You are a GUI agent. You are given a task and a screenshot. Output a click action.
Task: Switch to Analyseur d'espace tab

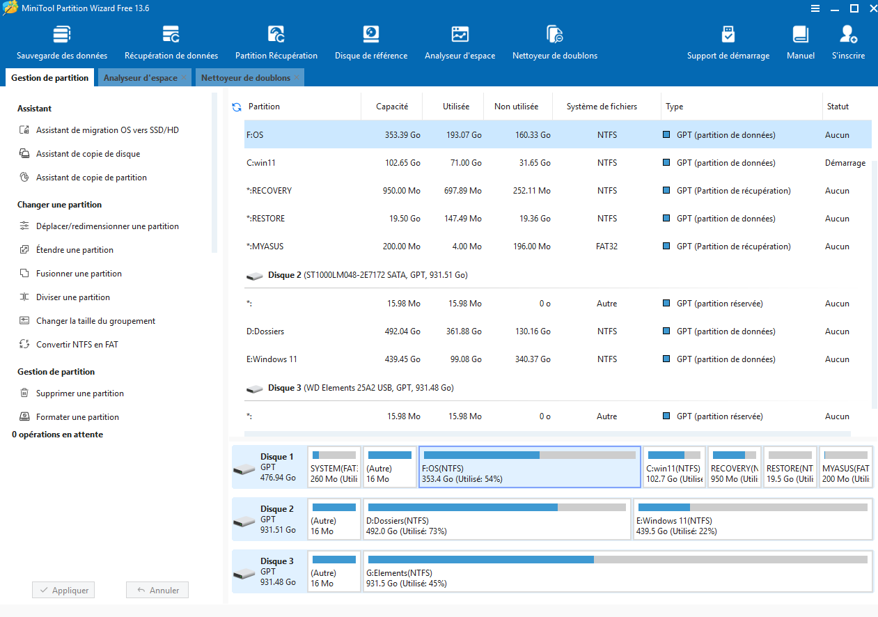(140, 78)
